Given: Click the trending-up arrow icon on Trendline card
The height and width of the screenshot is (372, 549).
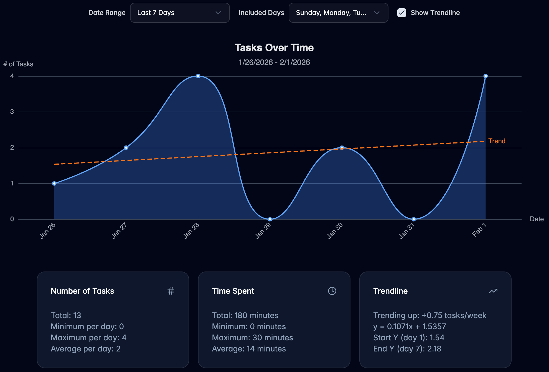Looking at the screenshot, I should click(x=493, y=291).
